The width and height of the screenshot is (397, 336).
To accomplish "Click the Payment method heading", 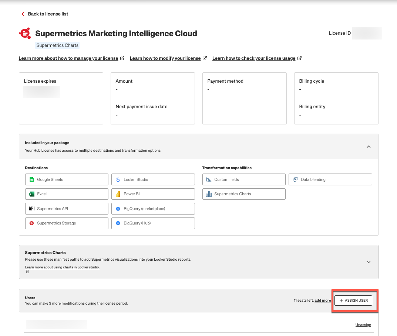I will (x=225, y=81).
